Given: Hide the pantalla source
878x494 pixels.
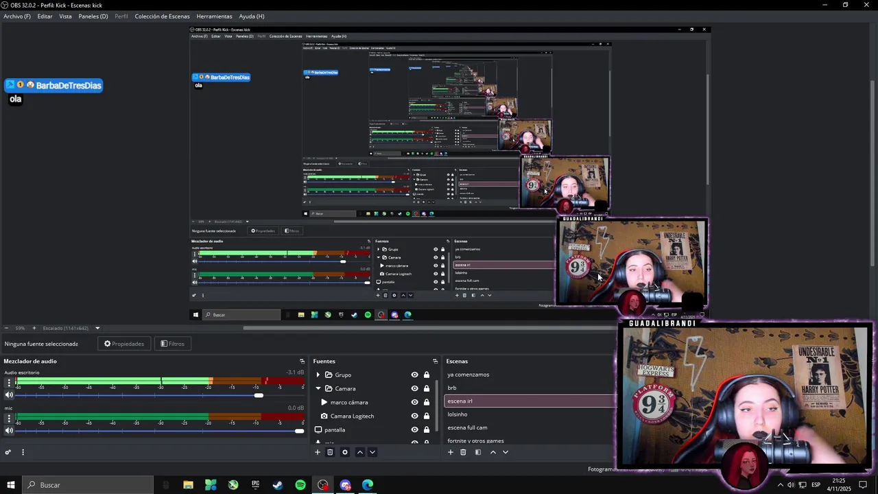Looking at the screenshot, I should tap(414, 430).
